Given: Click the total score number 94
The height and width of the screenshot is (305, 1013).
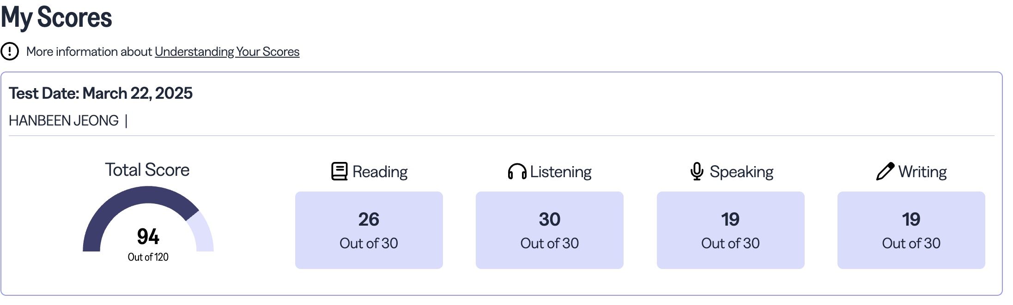Looking at the screenshot, I should click(148, 237).
